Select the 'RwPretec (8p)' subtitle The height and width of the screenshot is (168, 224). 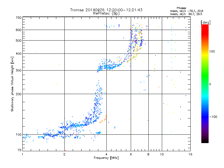point(106,13)
